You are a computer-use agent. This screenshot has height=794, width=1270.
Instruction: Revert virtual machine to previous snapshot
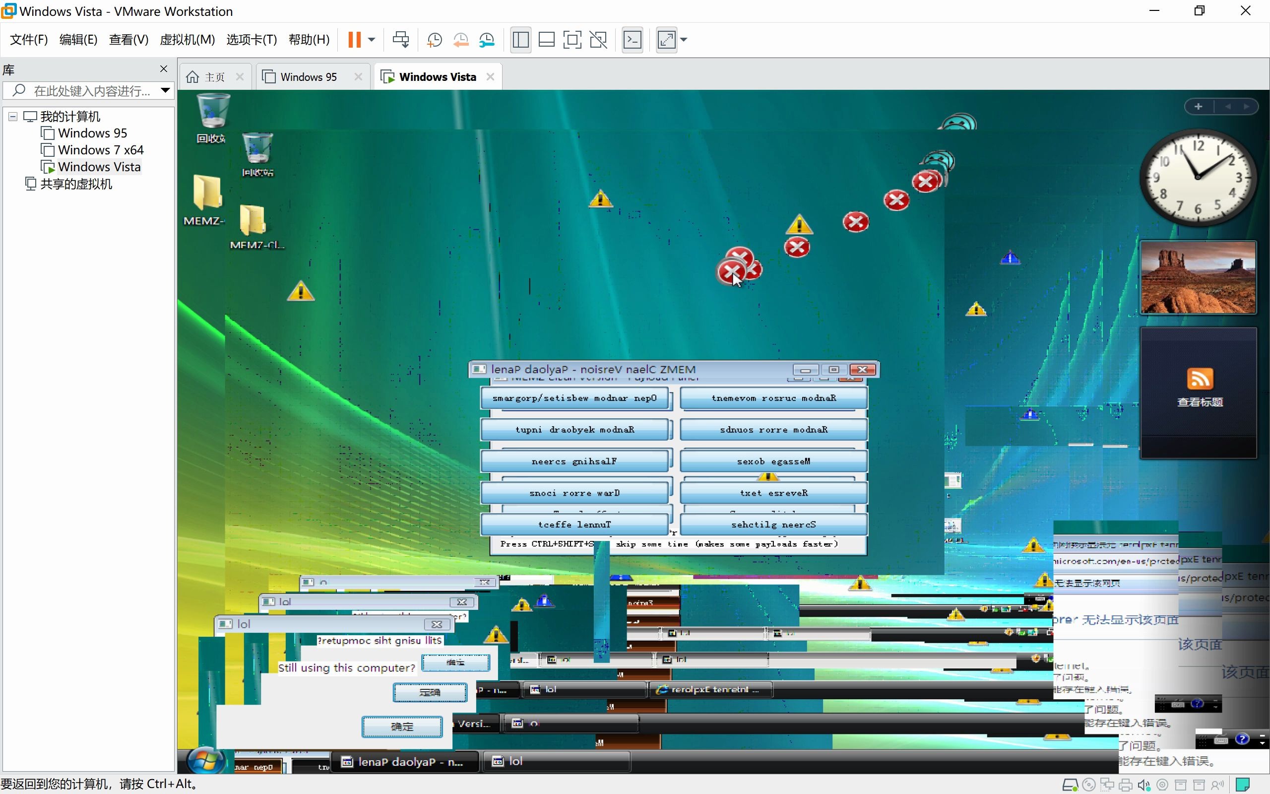461,40
